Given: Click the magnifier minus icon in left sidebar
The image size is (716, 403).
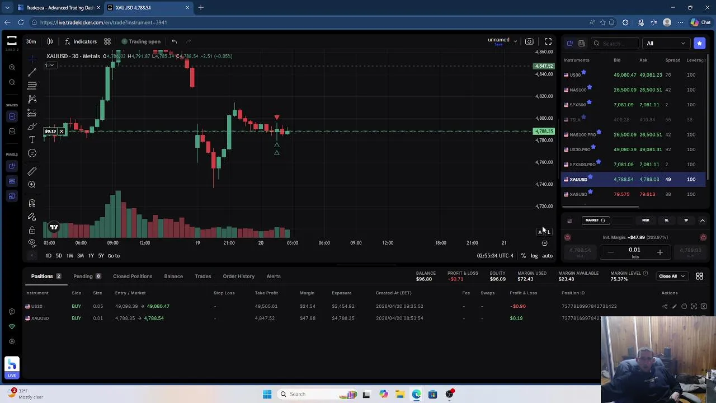Looking at the screenshot, I should pos(12,82).
